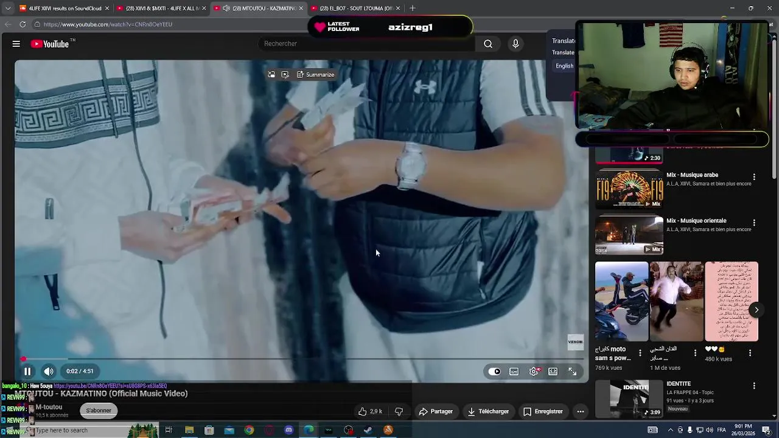Focus the browser address bar URL
Viewport: 779px width, 438px height.
pos(108,24)
